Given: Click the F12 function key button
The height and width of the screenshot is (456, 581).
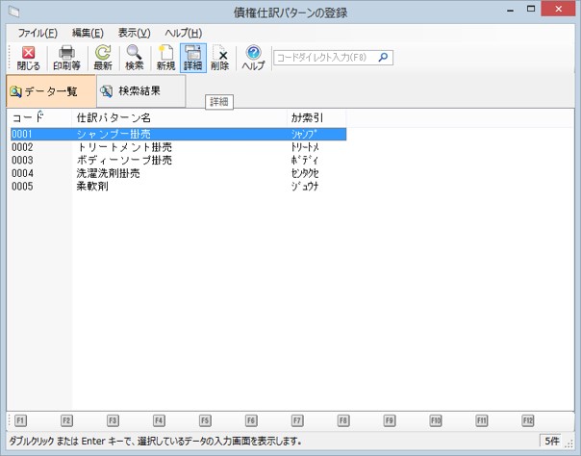Looking at the screenshot, I should click(528, 420).
